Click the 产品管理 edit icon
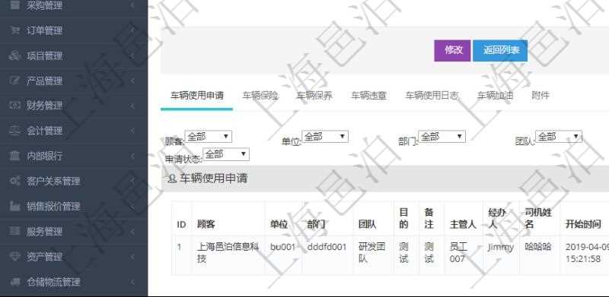The height and width of the screenshot is (297, 609). (x=14, y=81)
